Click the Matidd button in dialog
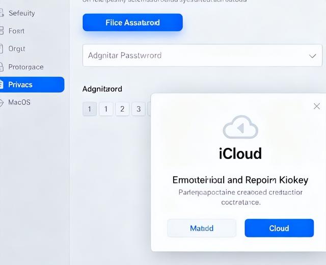 click(202, 228)
